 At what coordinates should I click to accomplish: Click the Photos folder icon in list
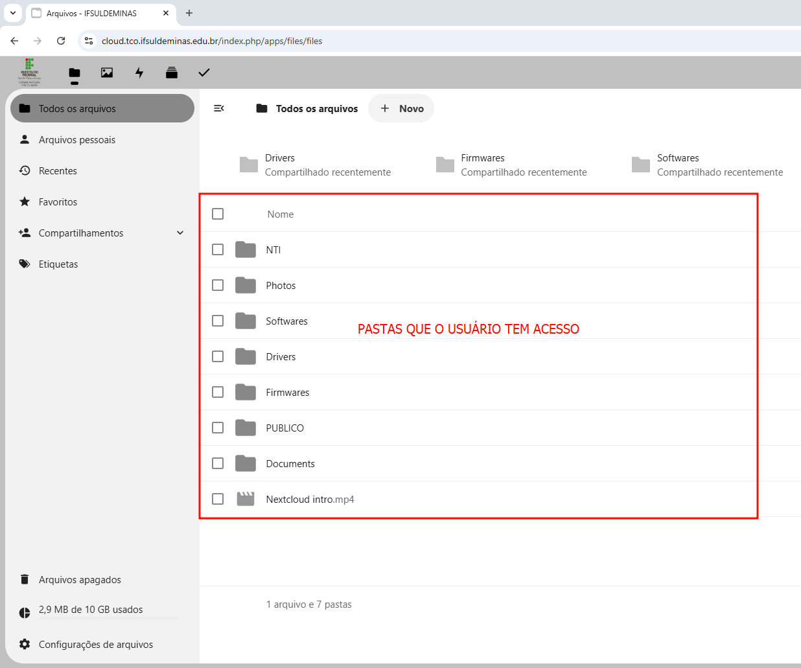tap(246, 285)
